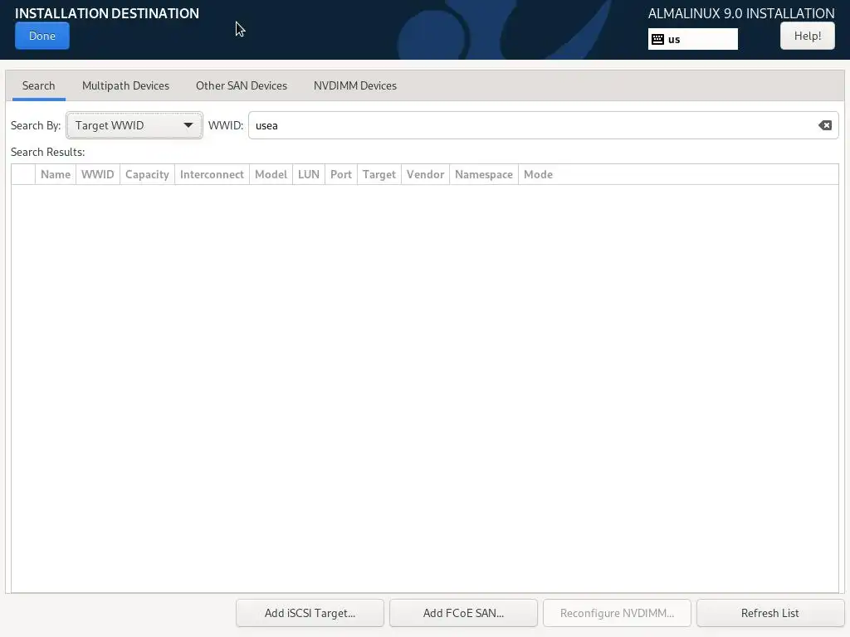850x637 pixels.
Task: Click the keyboard layout icon
Action: (657, 39)
